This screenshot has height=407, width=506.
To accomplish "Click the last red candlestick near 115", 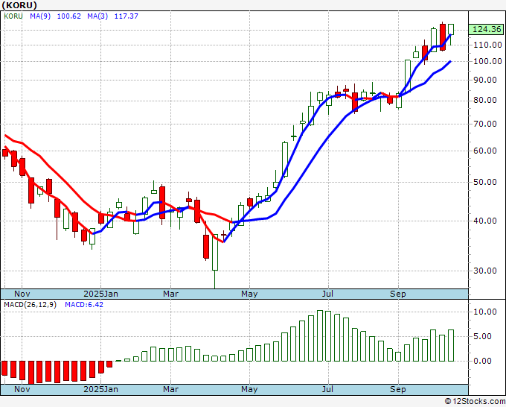I will (443, 37).
